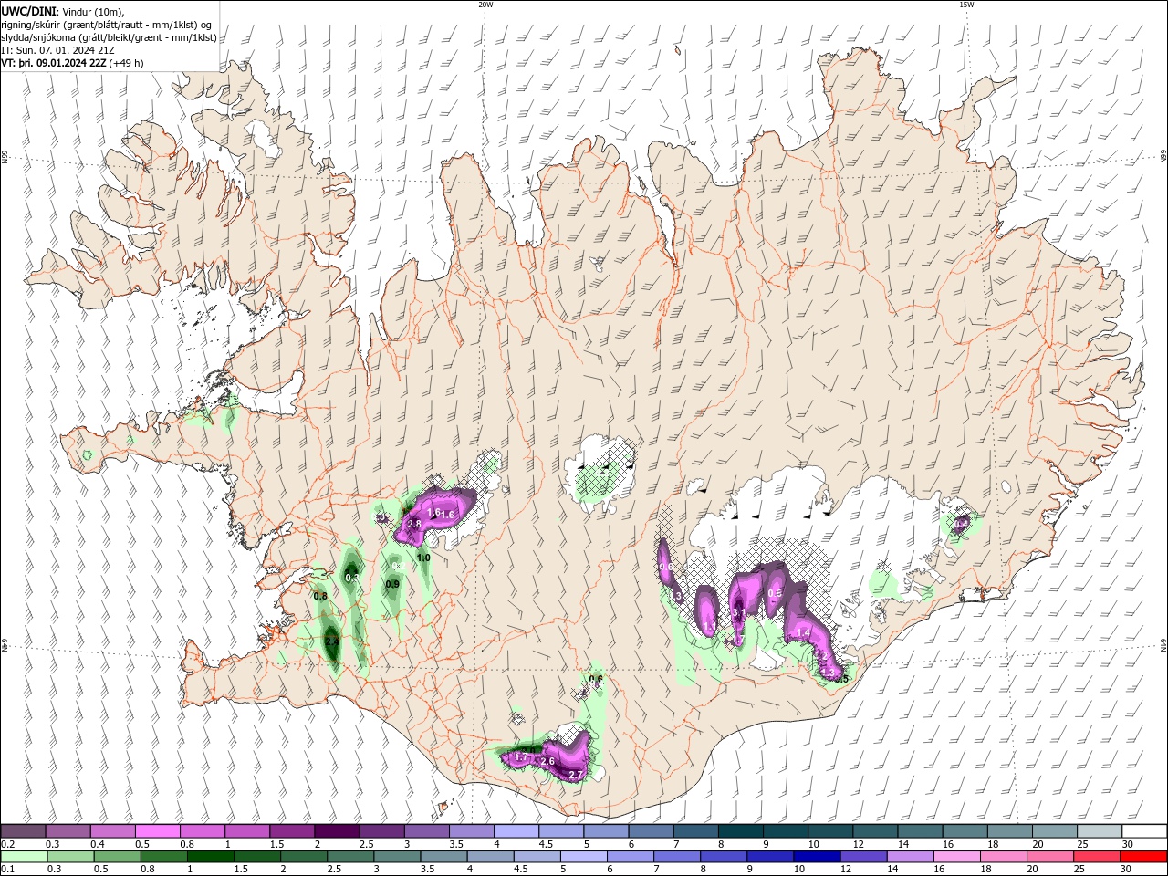Click the 0.1 label on the rain scale

point(7,870)
